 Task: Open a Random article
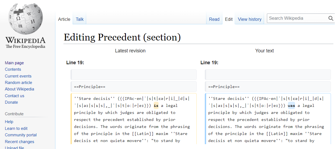18,83
